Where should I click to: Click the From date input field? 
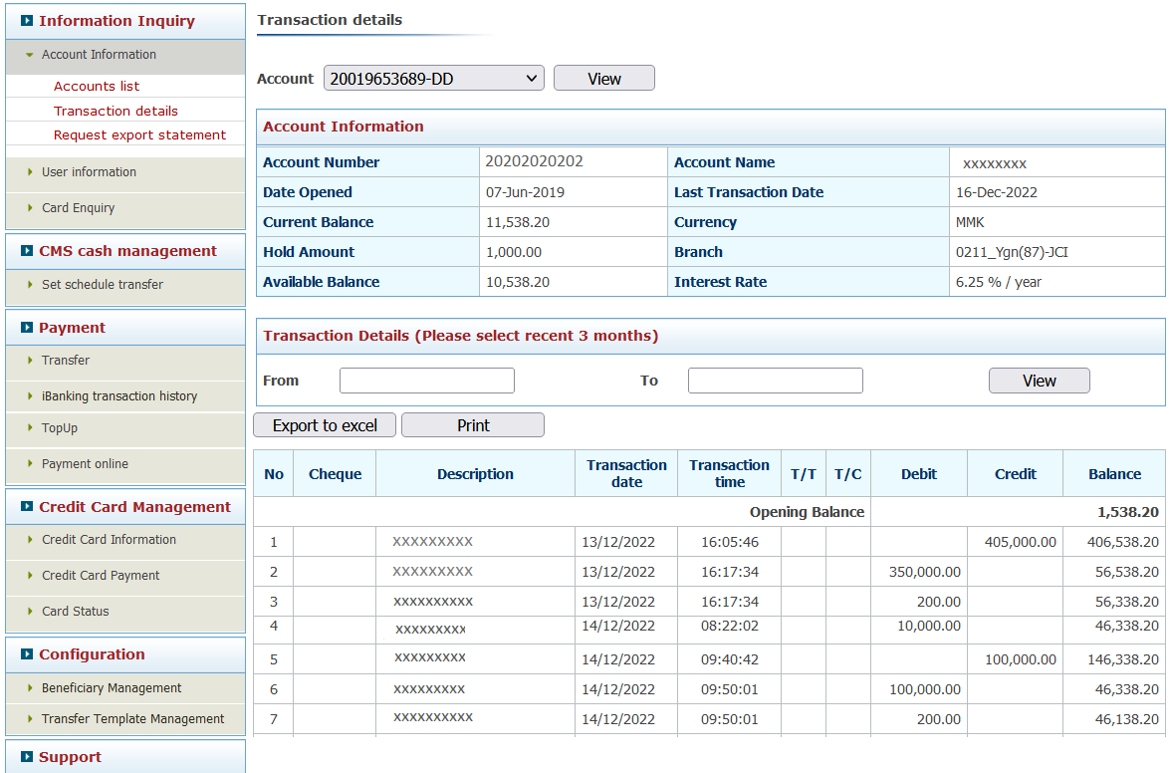[x=426, y=381]
